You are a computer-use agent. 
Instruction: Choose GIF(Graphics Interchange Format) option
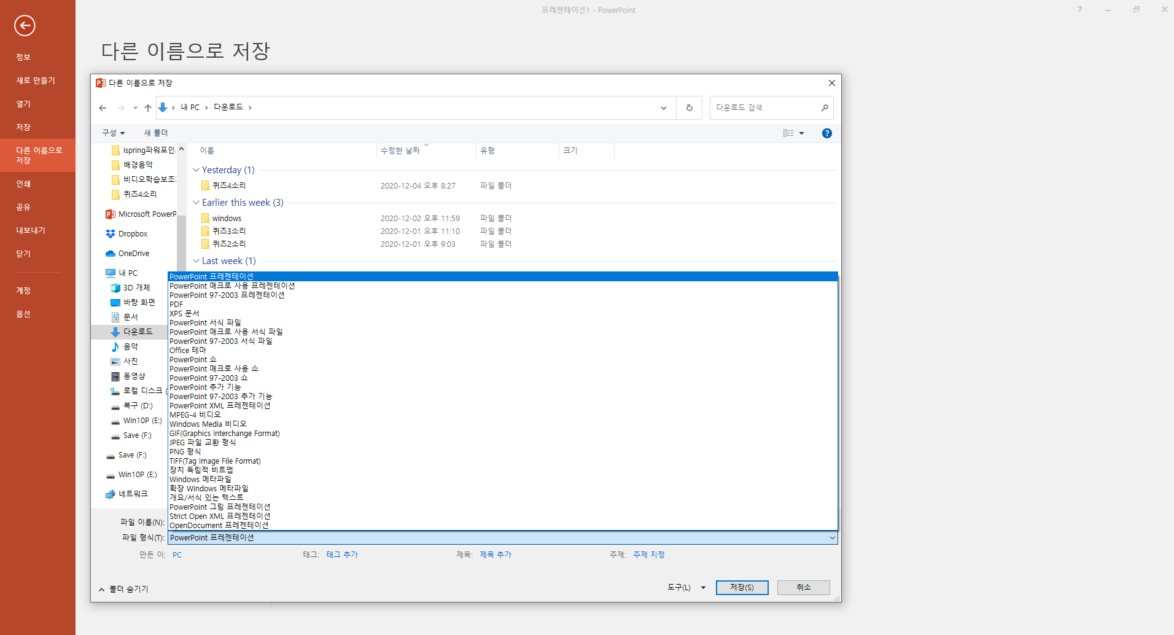click(x=502, y=434)
